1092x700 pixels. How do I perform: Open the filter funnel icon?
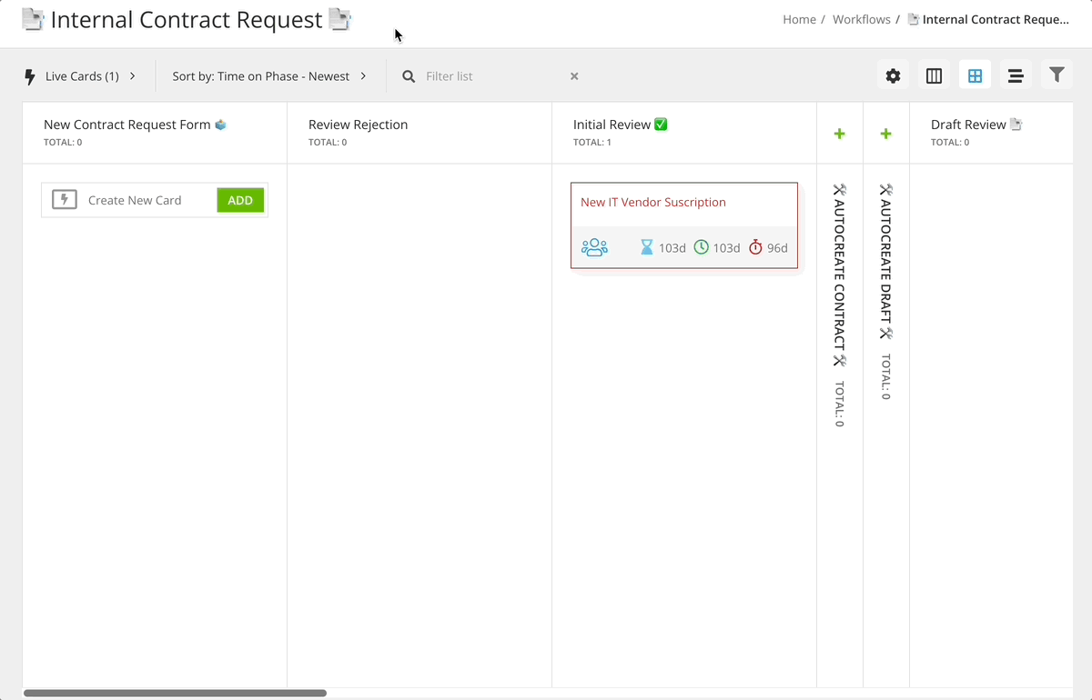coord(1057,75)
